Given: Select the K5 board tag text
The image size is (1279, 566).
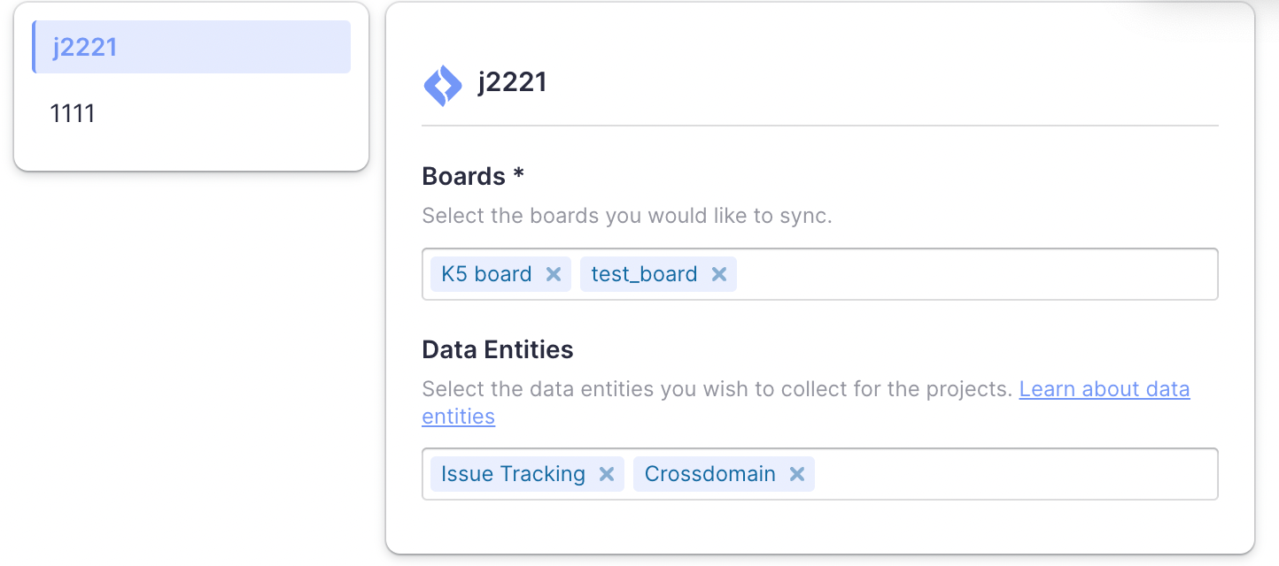Looking at the screenshot, I should 485,273.
